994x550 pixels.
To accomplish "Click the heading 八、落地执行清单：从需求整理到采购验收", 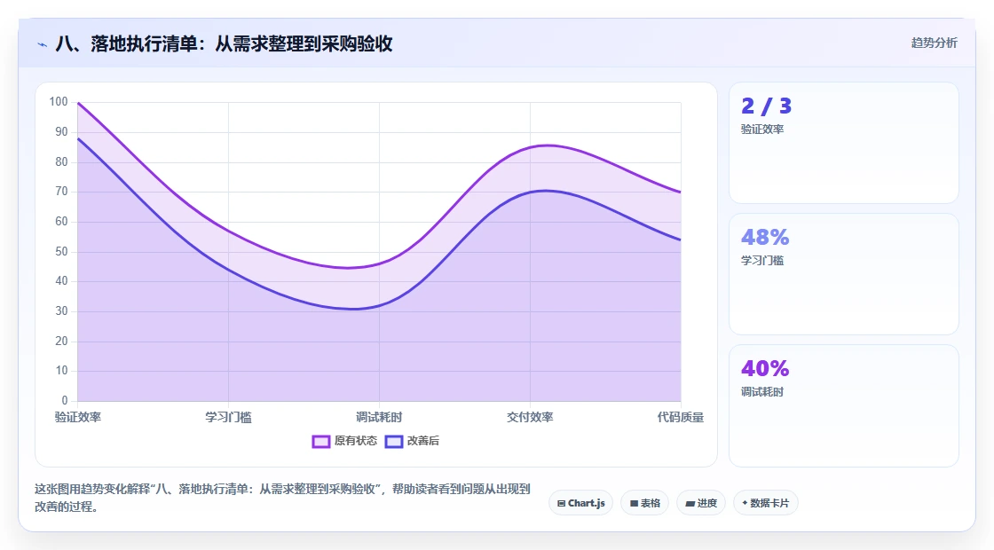I will click(x=225, y=43).
